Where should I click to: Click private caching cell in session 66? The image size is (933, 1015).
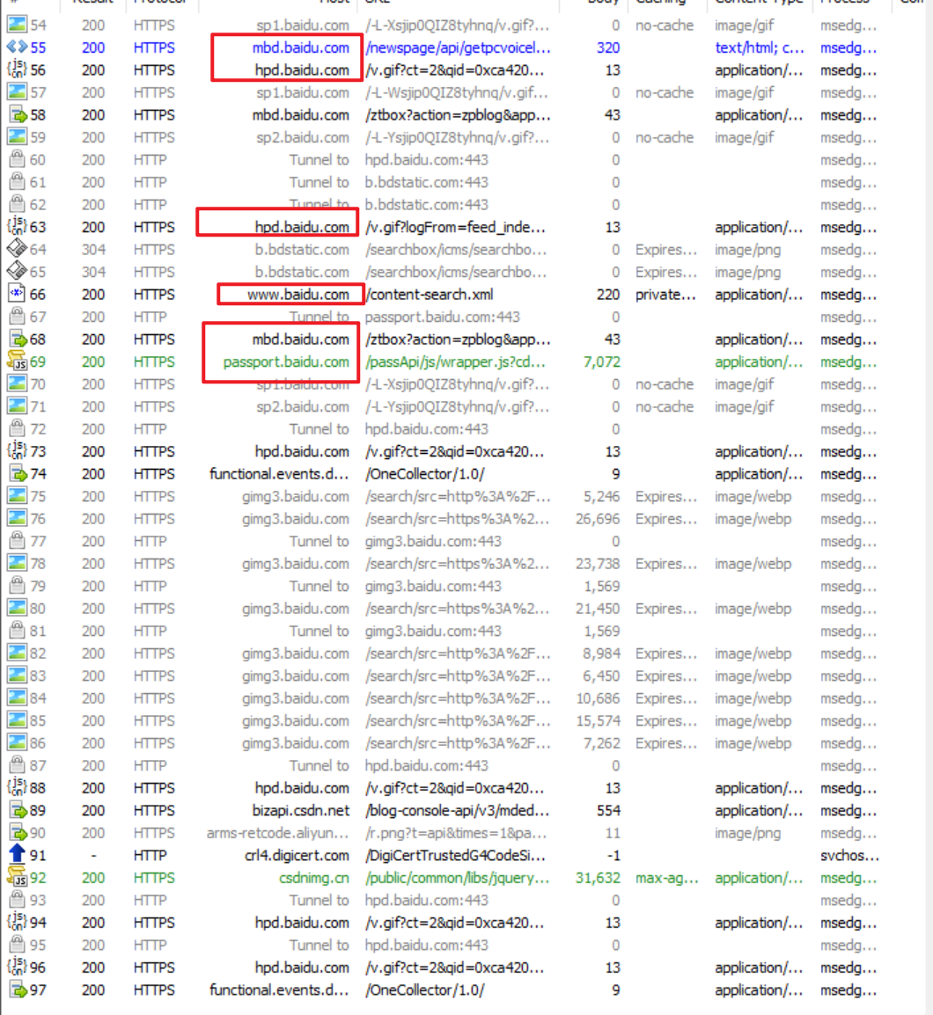tap(665, 295)
